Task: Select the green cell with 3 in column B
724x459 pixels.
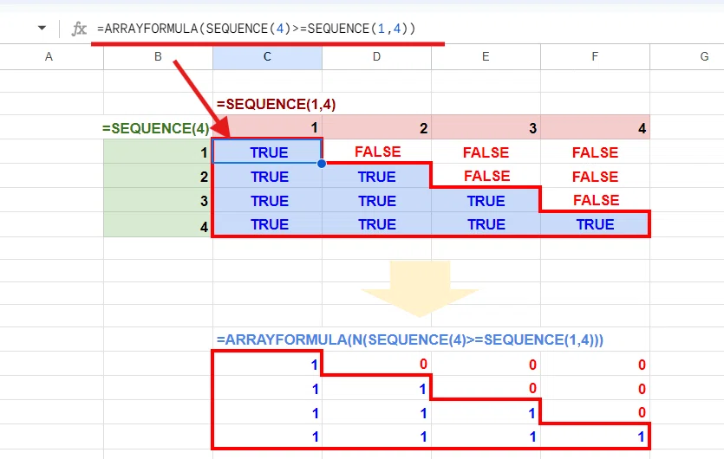Action: pyautogui.click(x=158, y=200)
